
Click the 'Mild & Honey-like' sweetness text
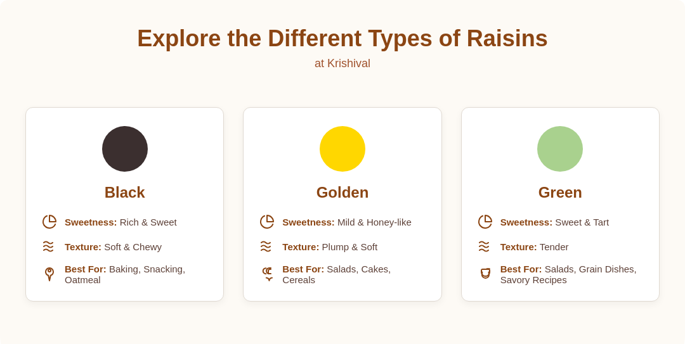click(374, 222)
